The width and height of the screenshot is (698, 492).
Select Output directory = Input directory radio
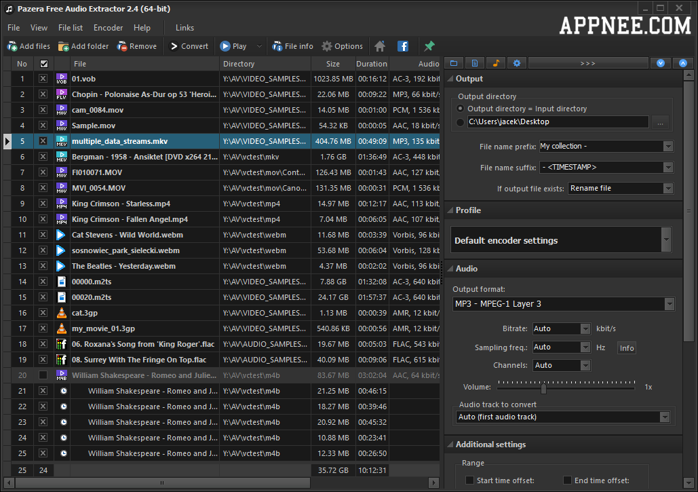[461, 108]
